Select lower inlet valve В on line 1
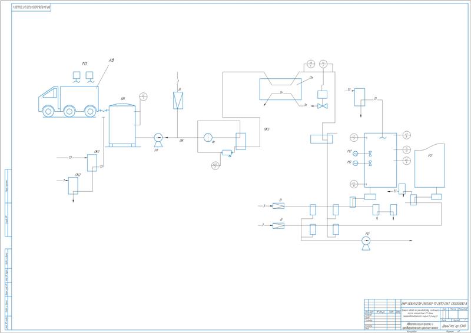Screen dimensions: 471x333 278,225
